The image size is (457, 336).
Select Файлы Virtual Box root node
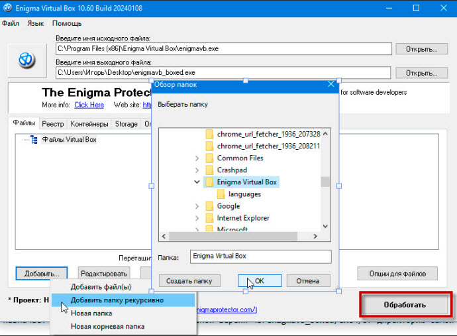pyautogui.click(x=69, y=140)
